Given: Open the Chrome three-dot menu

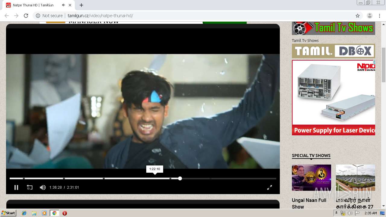Looking at the screenshot, I should tap(379, 16).
